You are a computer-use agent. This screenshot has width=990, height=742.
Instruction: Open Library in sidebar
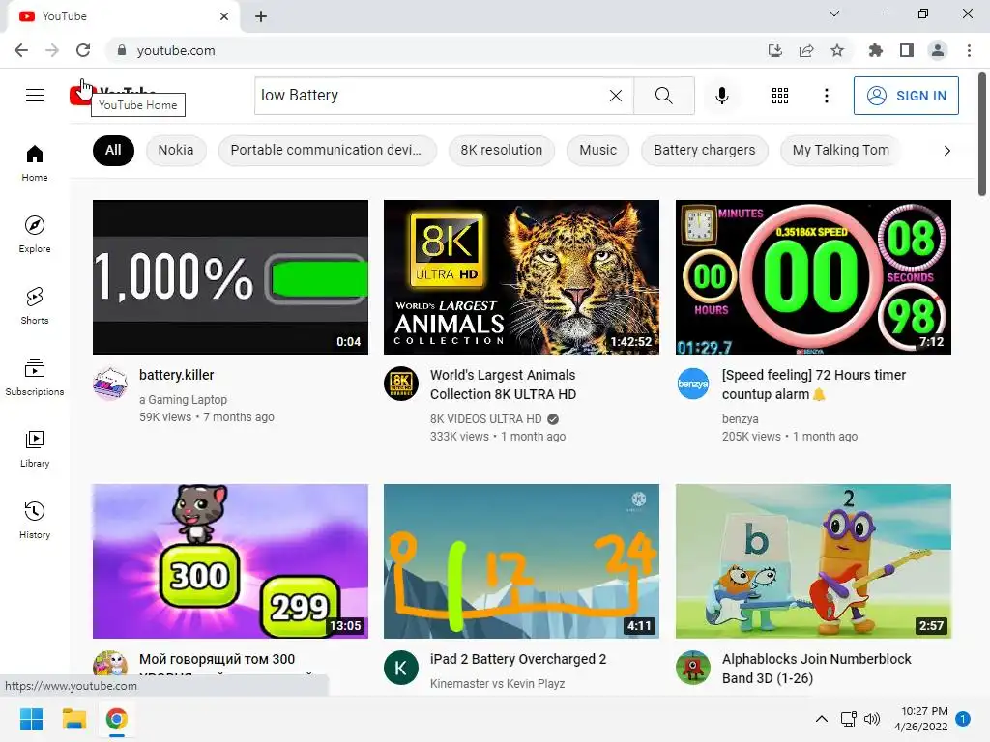coord(35,448)
